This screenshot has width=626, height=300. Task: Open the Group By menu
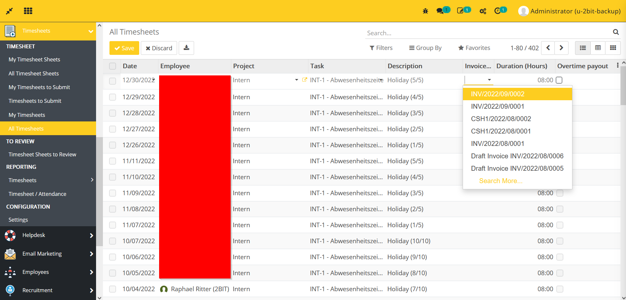click(x=425, y=48)
